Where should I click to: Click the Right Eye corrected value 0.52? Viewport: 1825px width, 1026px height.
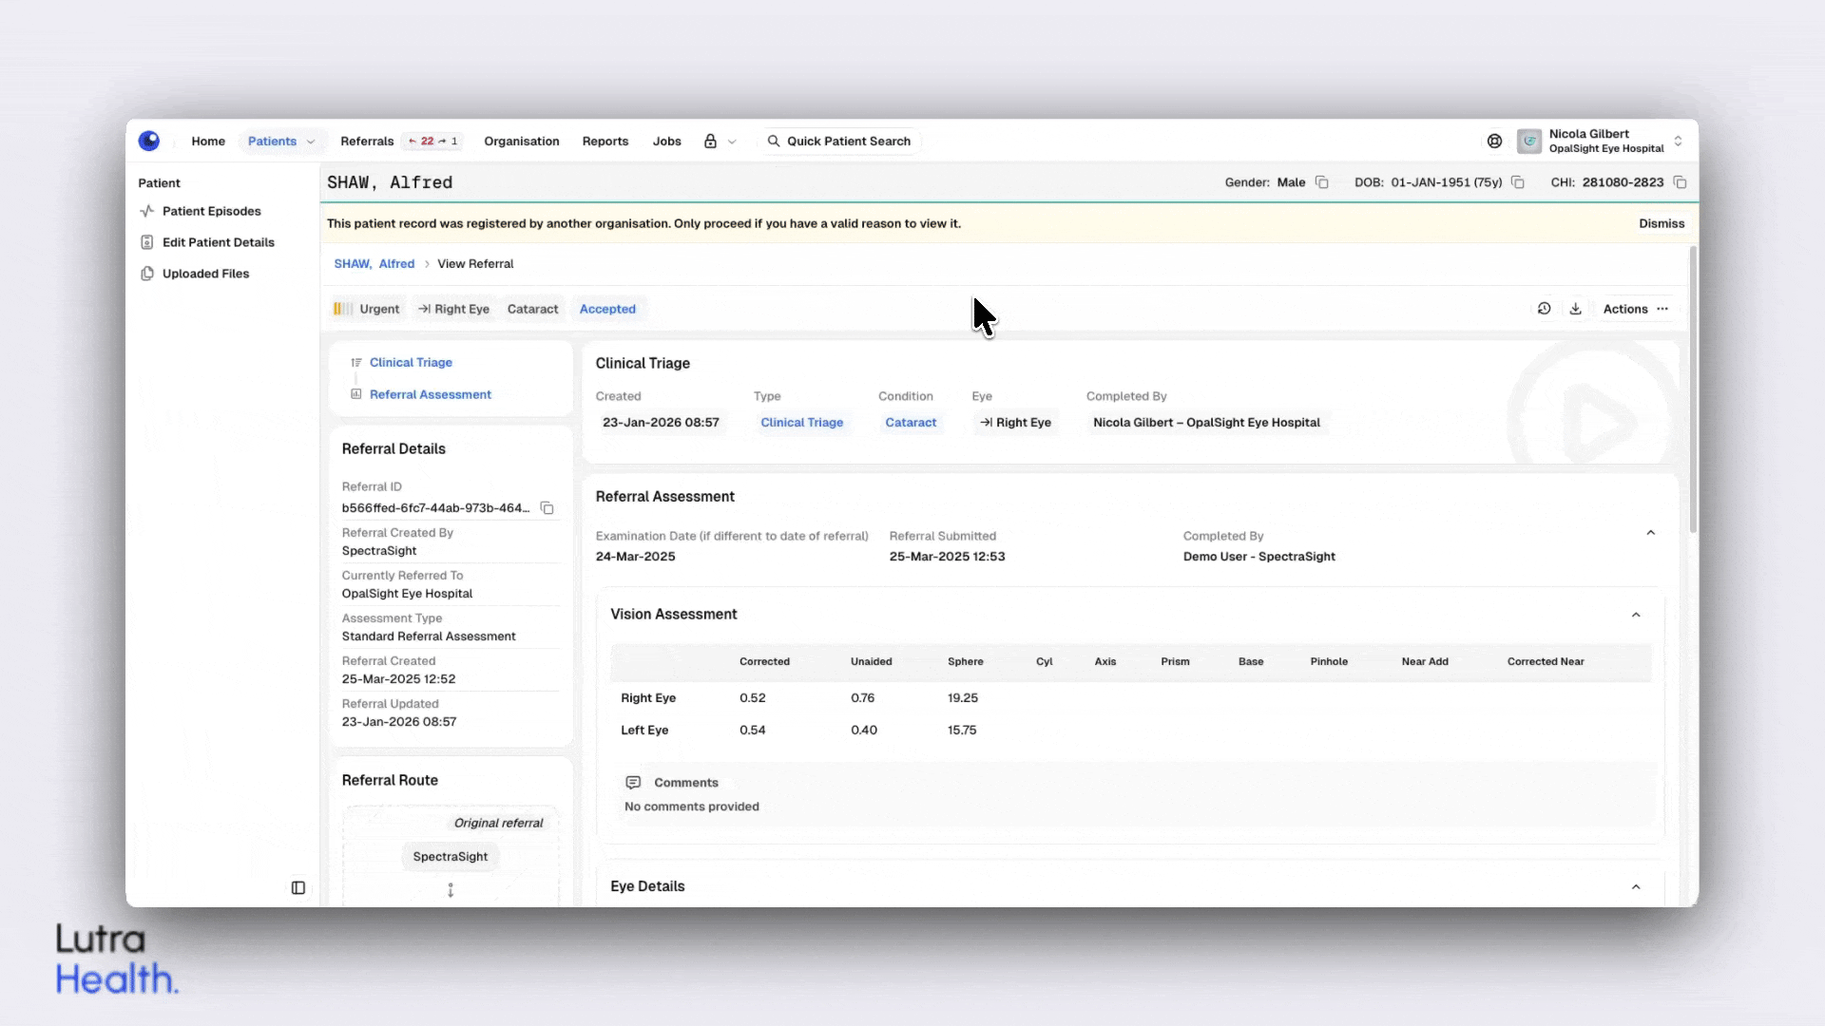(x=753, y=698)
